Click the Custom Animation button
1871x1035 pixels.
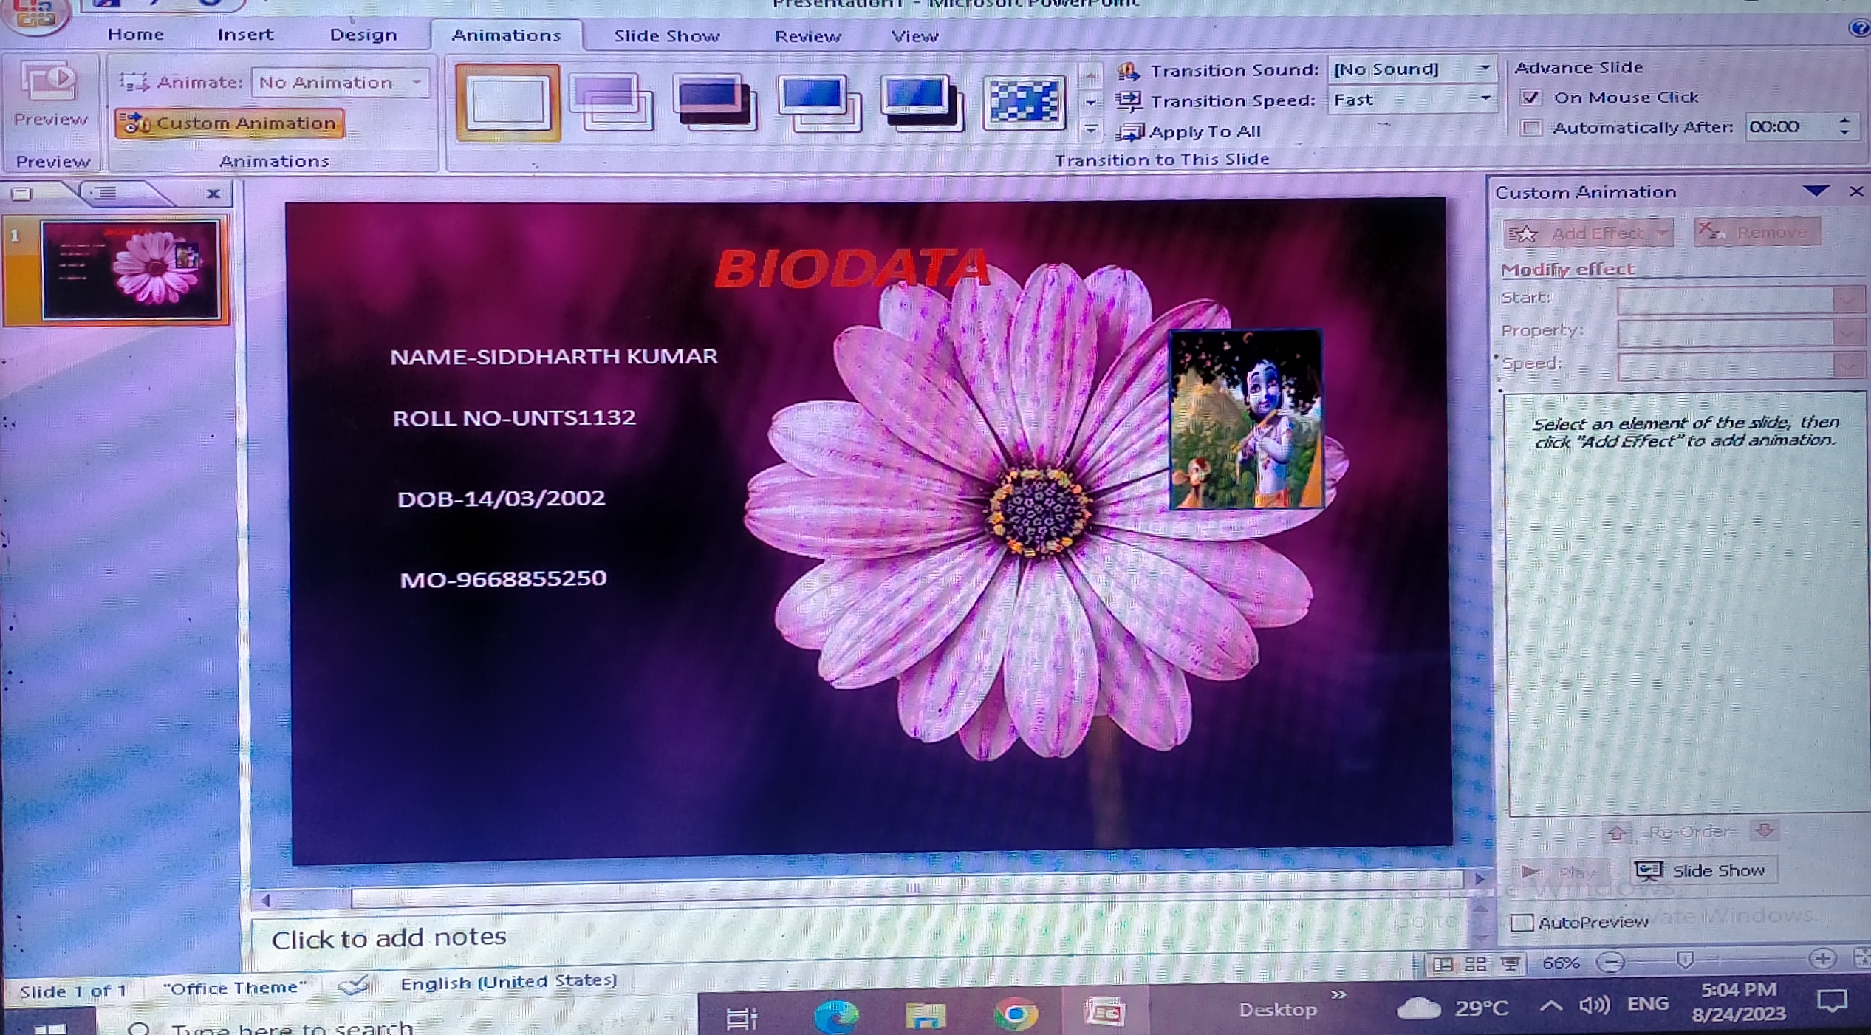tap(230, 123)
